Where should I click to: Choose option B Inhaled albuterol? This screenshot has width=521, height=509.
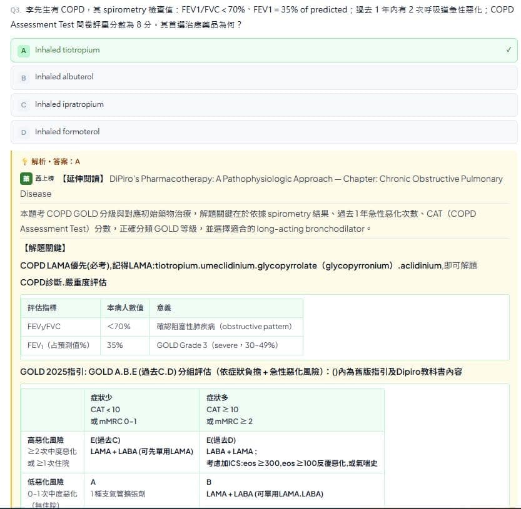264,77
